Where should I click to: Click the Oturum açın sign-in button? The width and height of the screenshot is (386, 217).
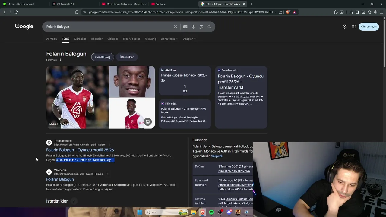[x=369, y=27]
